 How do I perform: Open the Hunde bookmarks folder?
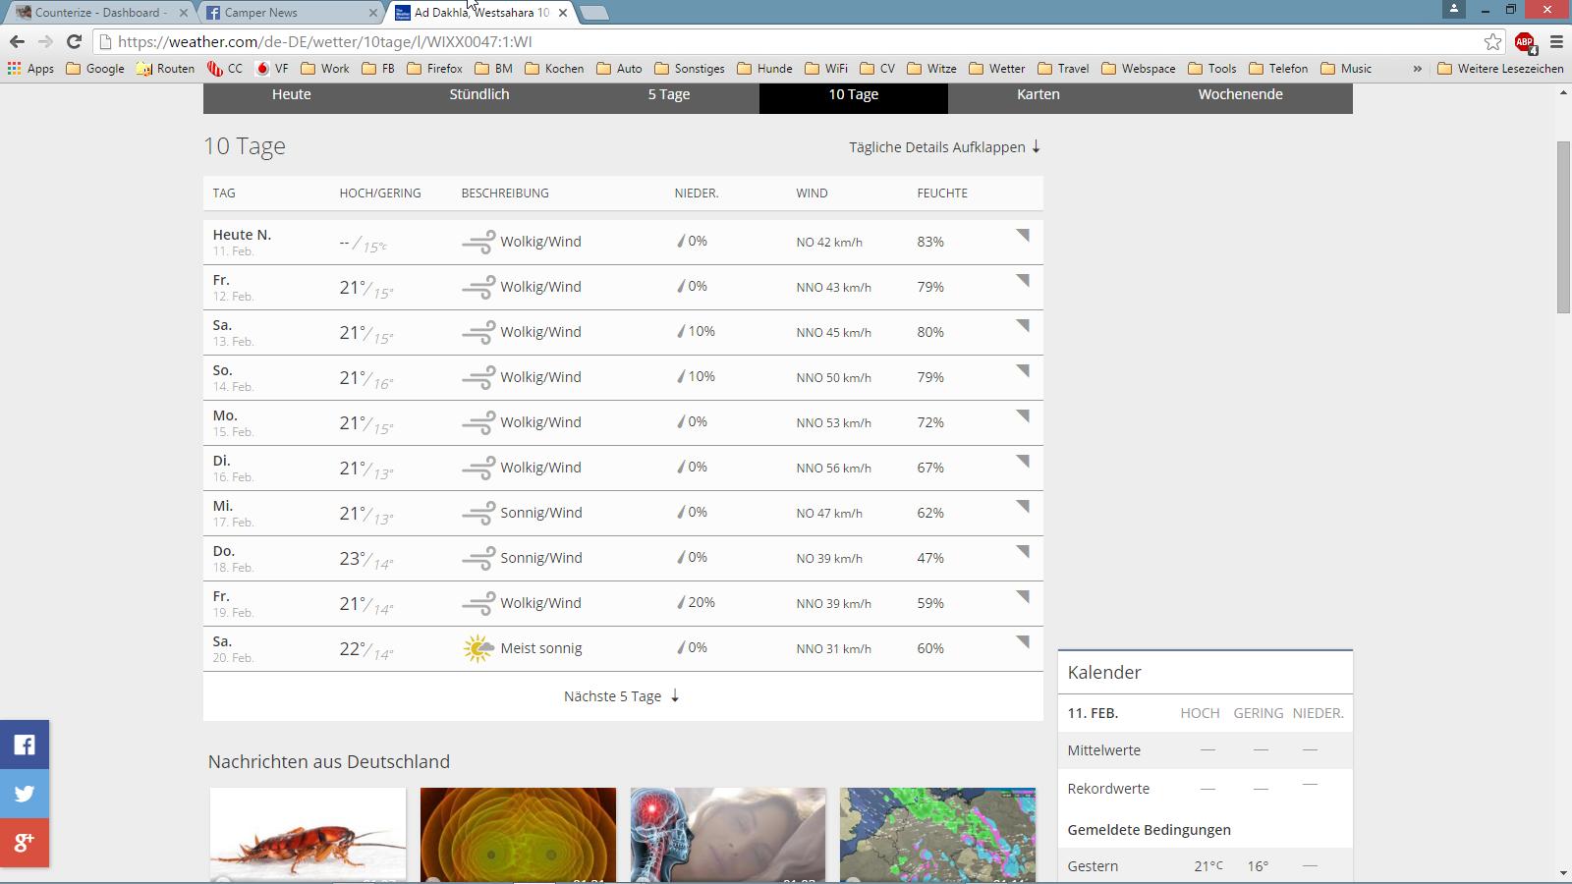[x=764, y=68]
